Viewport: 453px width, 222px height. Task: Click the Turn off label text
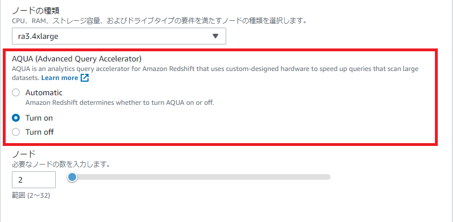point(39,132)
